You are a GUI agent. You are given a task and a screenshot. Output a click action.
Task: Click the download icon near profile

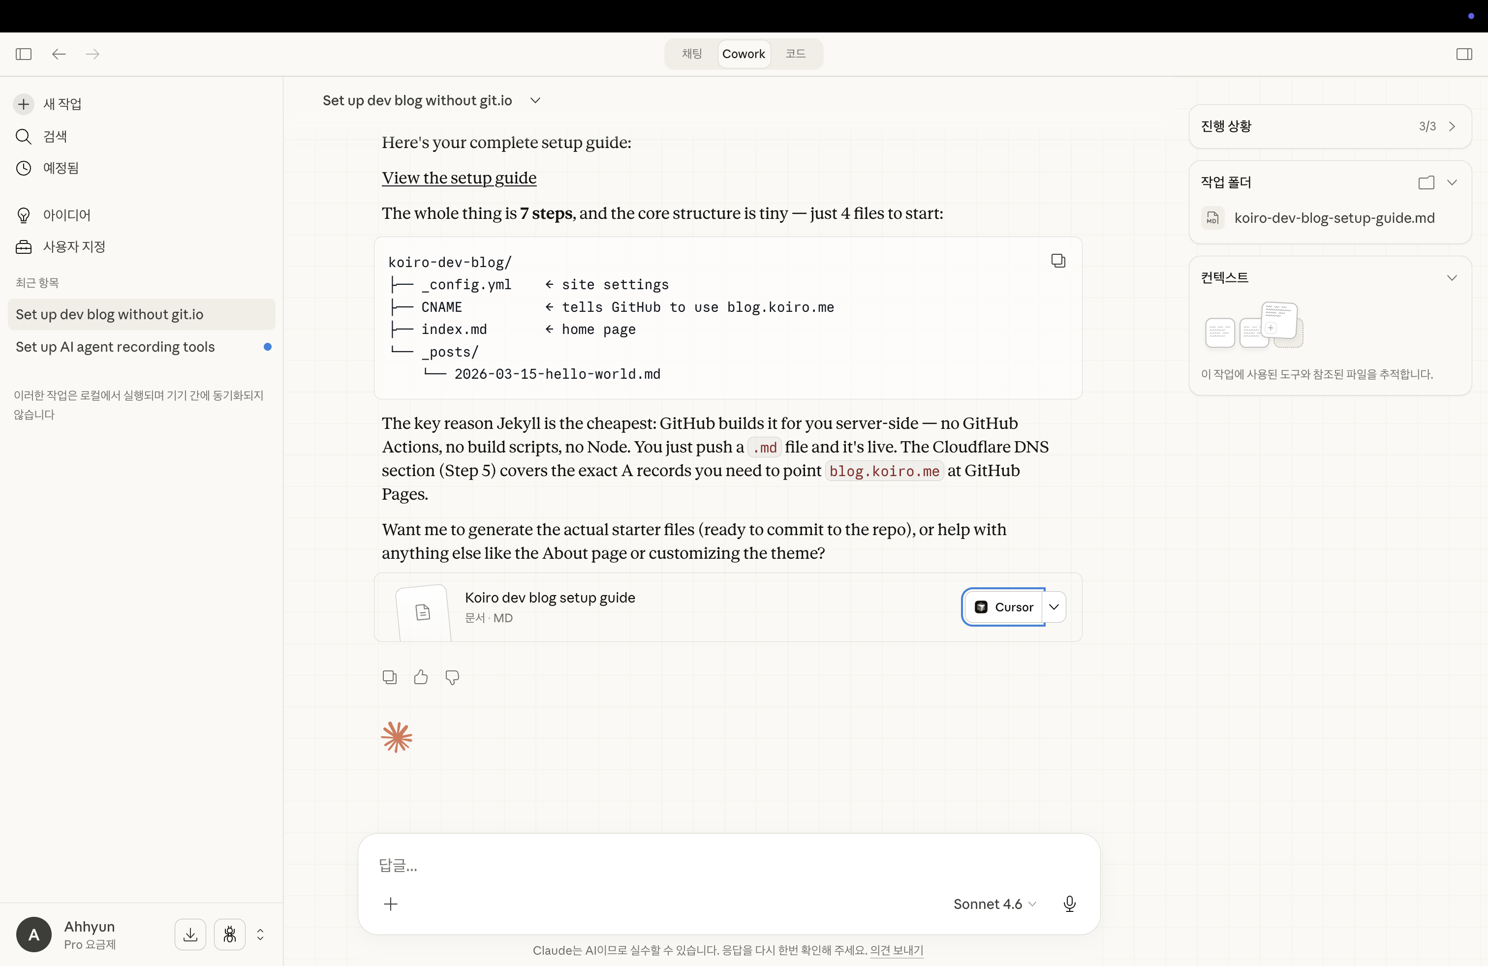[x=190, y=934]
